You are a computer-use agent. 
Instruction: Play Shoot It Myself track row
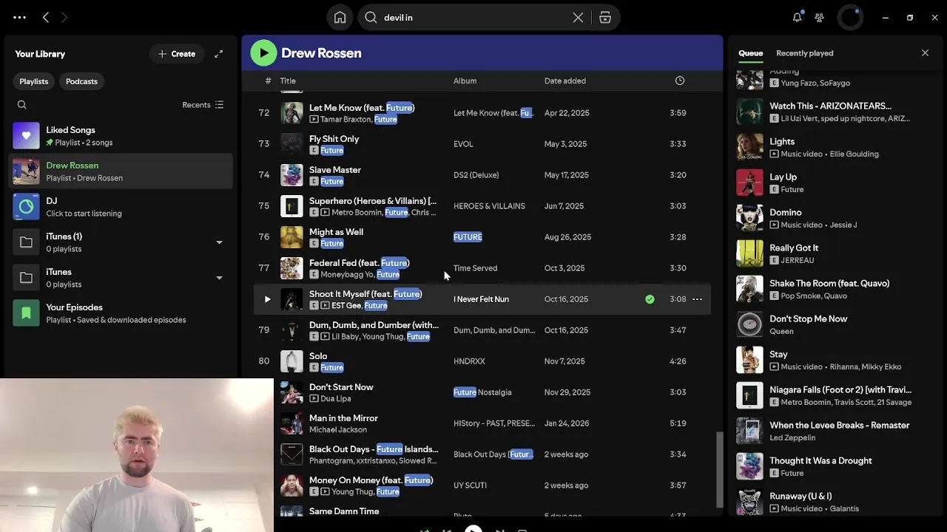tap(267, 299)
